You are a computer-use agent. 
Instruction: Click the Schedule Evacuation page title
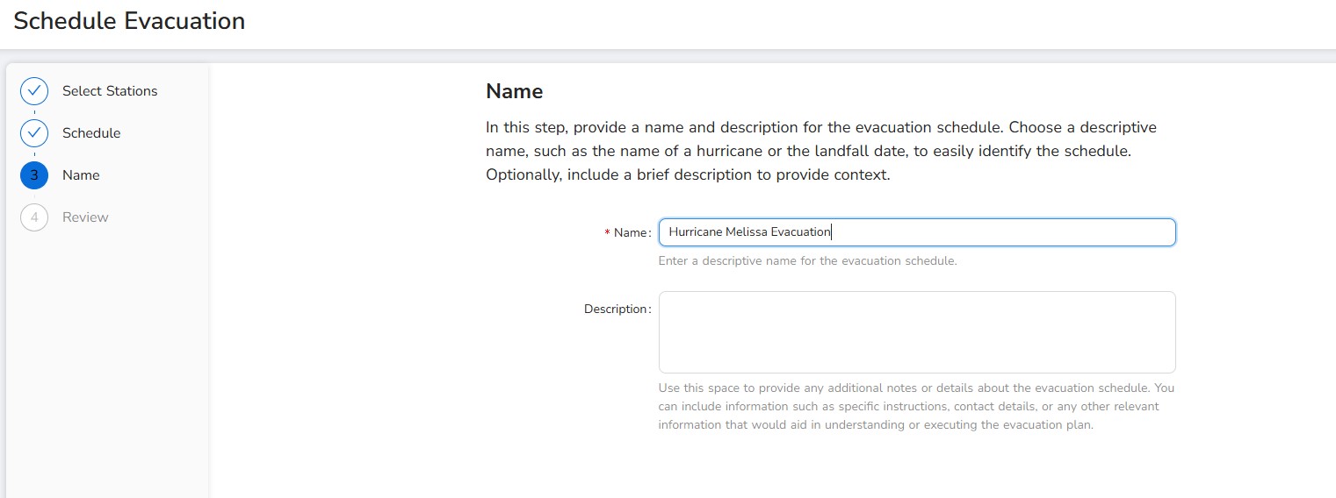click(x=129, y=21)
